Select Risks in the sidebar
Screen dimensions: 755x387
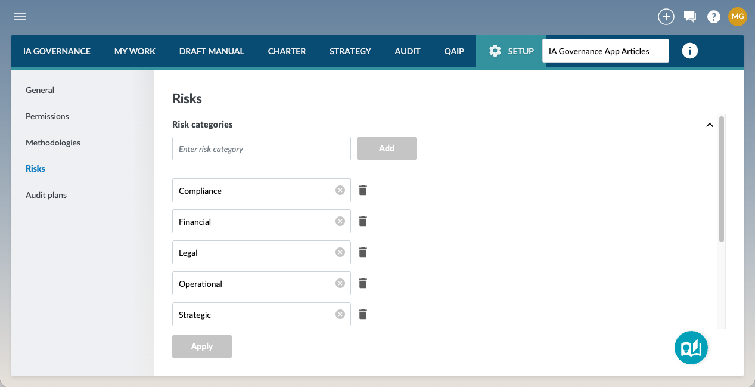point(35,169)
